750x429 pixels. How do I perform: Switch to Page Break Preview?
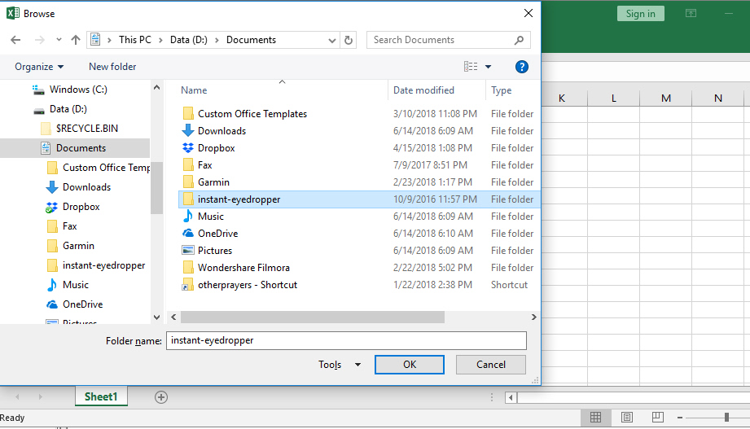[658, 417]
